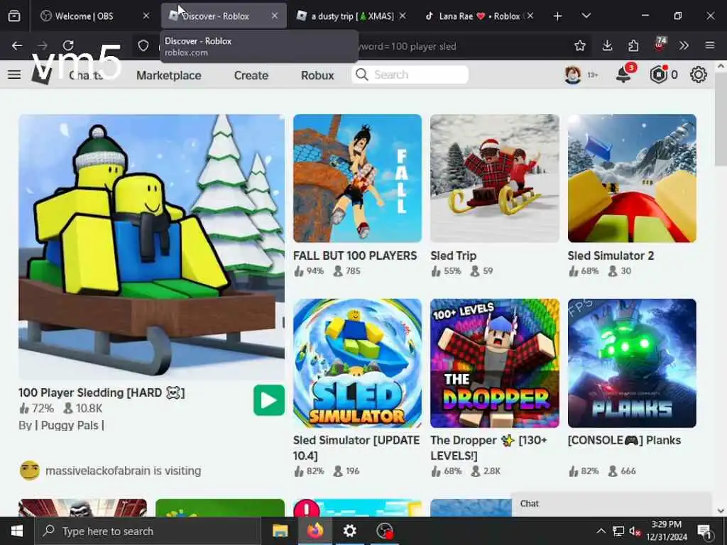The width and height of the screenshot is (727, 545).
Task: Switch to the Welcome | OBS tab
Action: click(94, 16)
